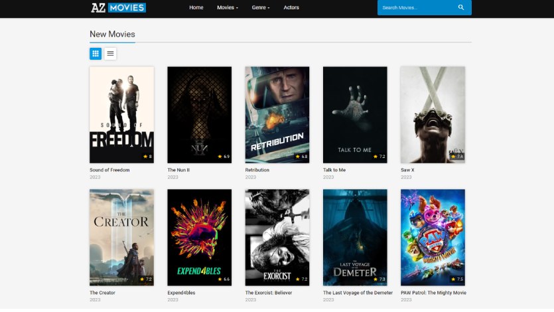Screen dimensions: 554x312
Task: Open The Nun II poster
Action: click(199, 115)
